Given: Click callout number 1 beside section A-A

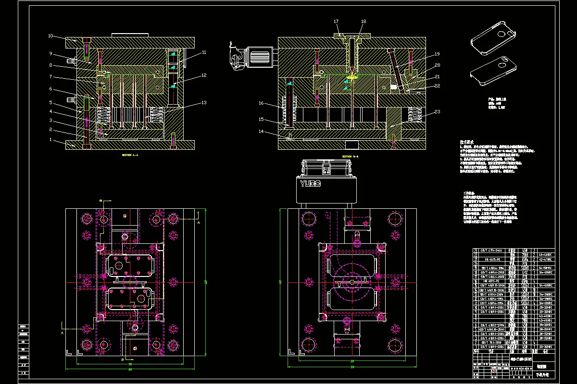Looking at the screenshot, I should [x=50, y=139].
